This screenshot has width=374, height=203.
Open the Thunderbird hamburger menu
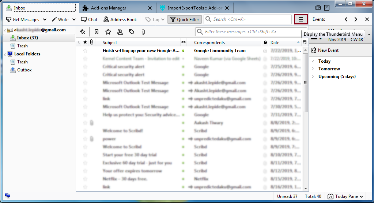coord(301,20)
